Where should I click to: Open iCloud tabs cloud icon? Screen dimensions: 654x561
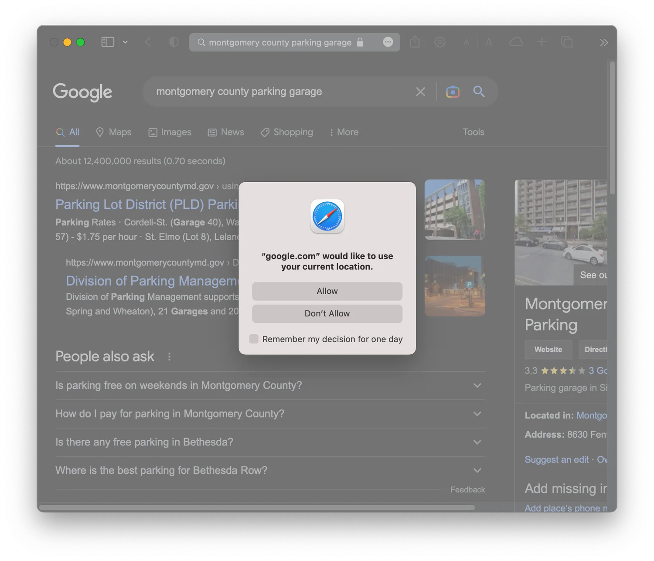click(516, 42)
